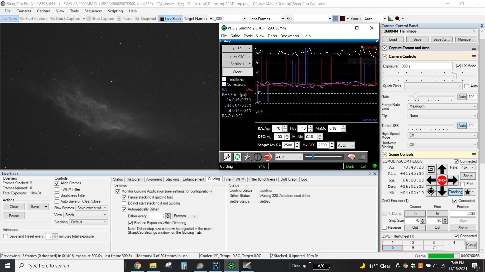Pin the Live Stack panel
Screen dimensions: 485x272
370,174
